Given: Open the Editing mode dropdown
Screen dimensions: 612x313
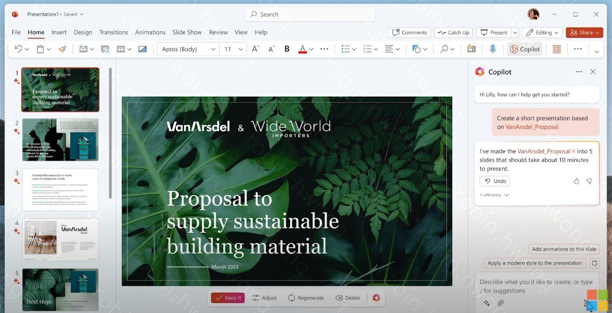Looking at the screenshot, I should coord(542,32).
